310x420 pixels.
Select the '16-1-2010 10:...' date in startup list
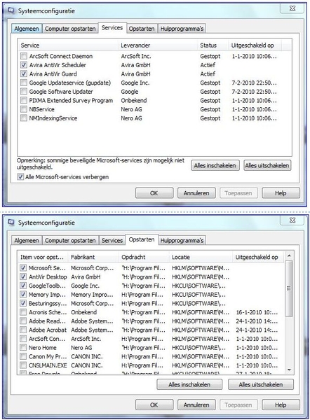pos(257,312)
